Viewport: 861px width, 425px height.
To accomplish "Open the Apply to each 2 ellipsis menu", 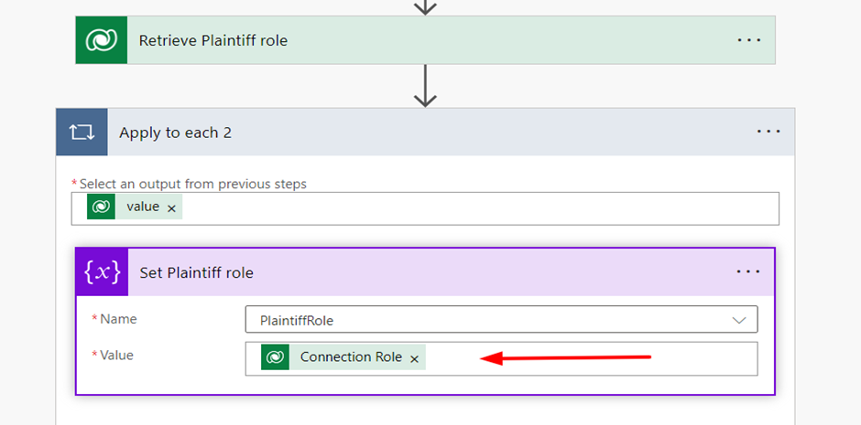I will 768,132.
